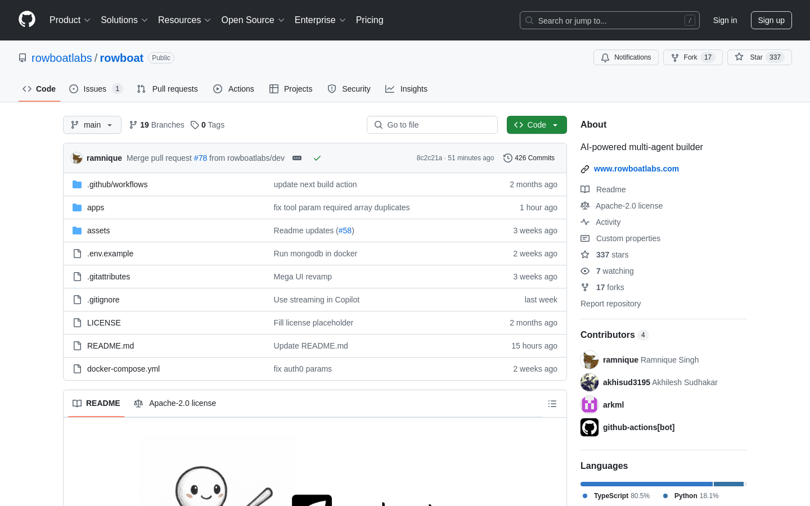Click the assets folder icon
This screenshot has width=810, height=506.
tap(77, 231)
